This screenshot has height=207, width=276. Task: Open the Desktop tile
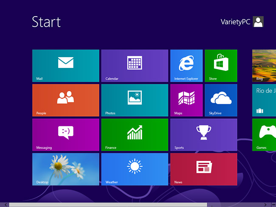pyautogui.click(x=66, y=169)
